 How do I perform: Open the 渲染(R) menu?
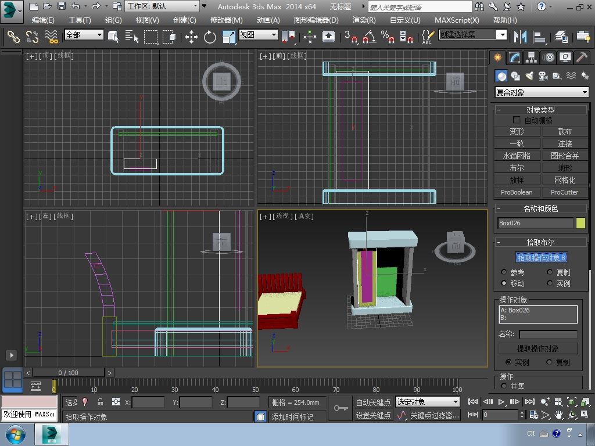point(364,20)
